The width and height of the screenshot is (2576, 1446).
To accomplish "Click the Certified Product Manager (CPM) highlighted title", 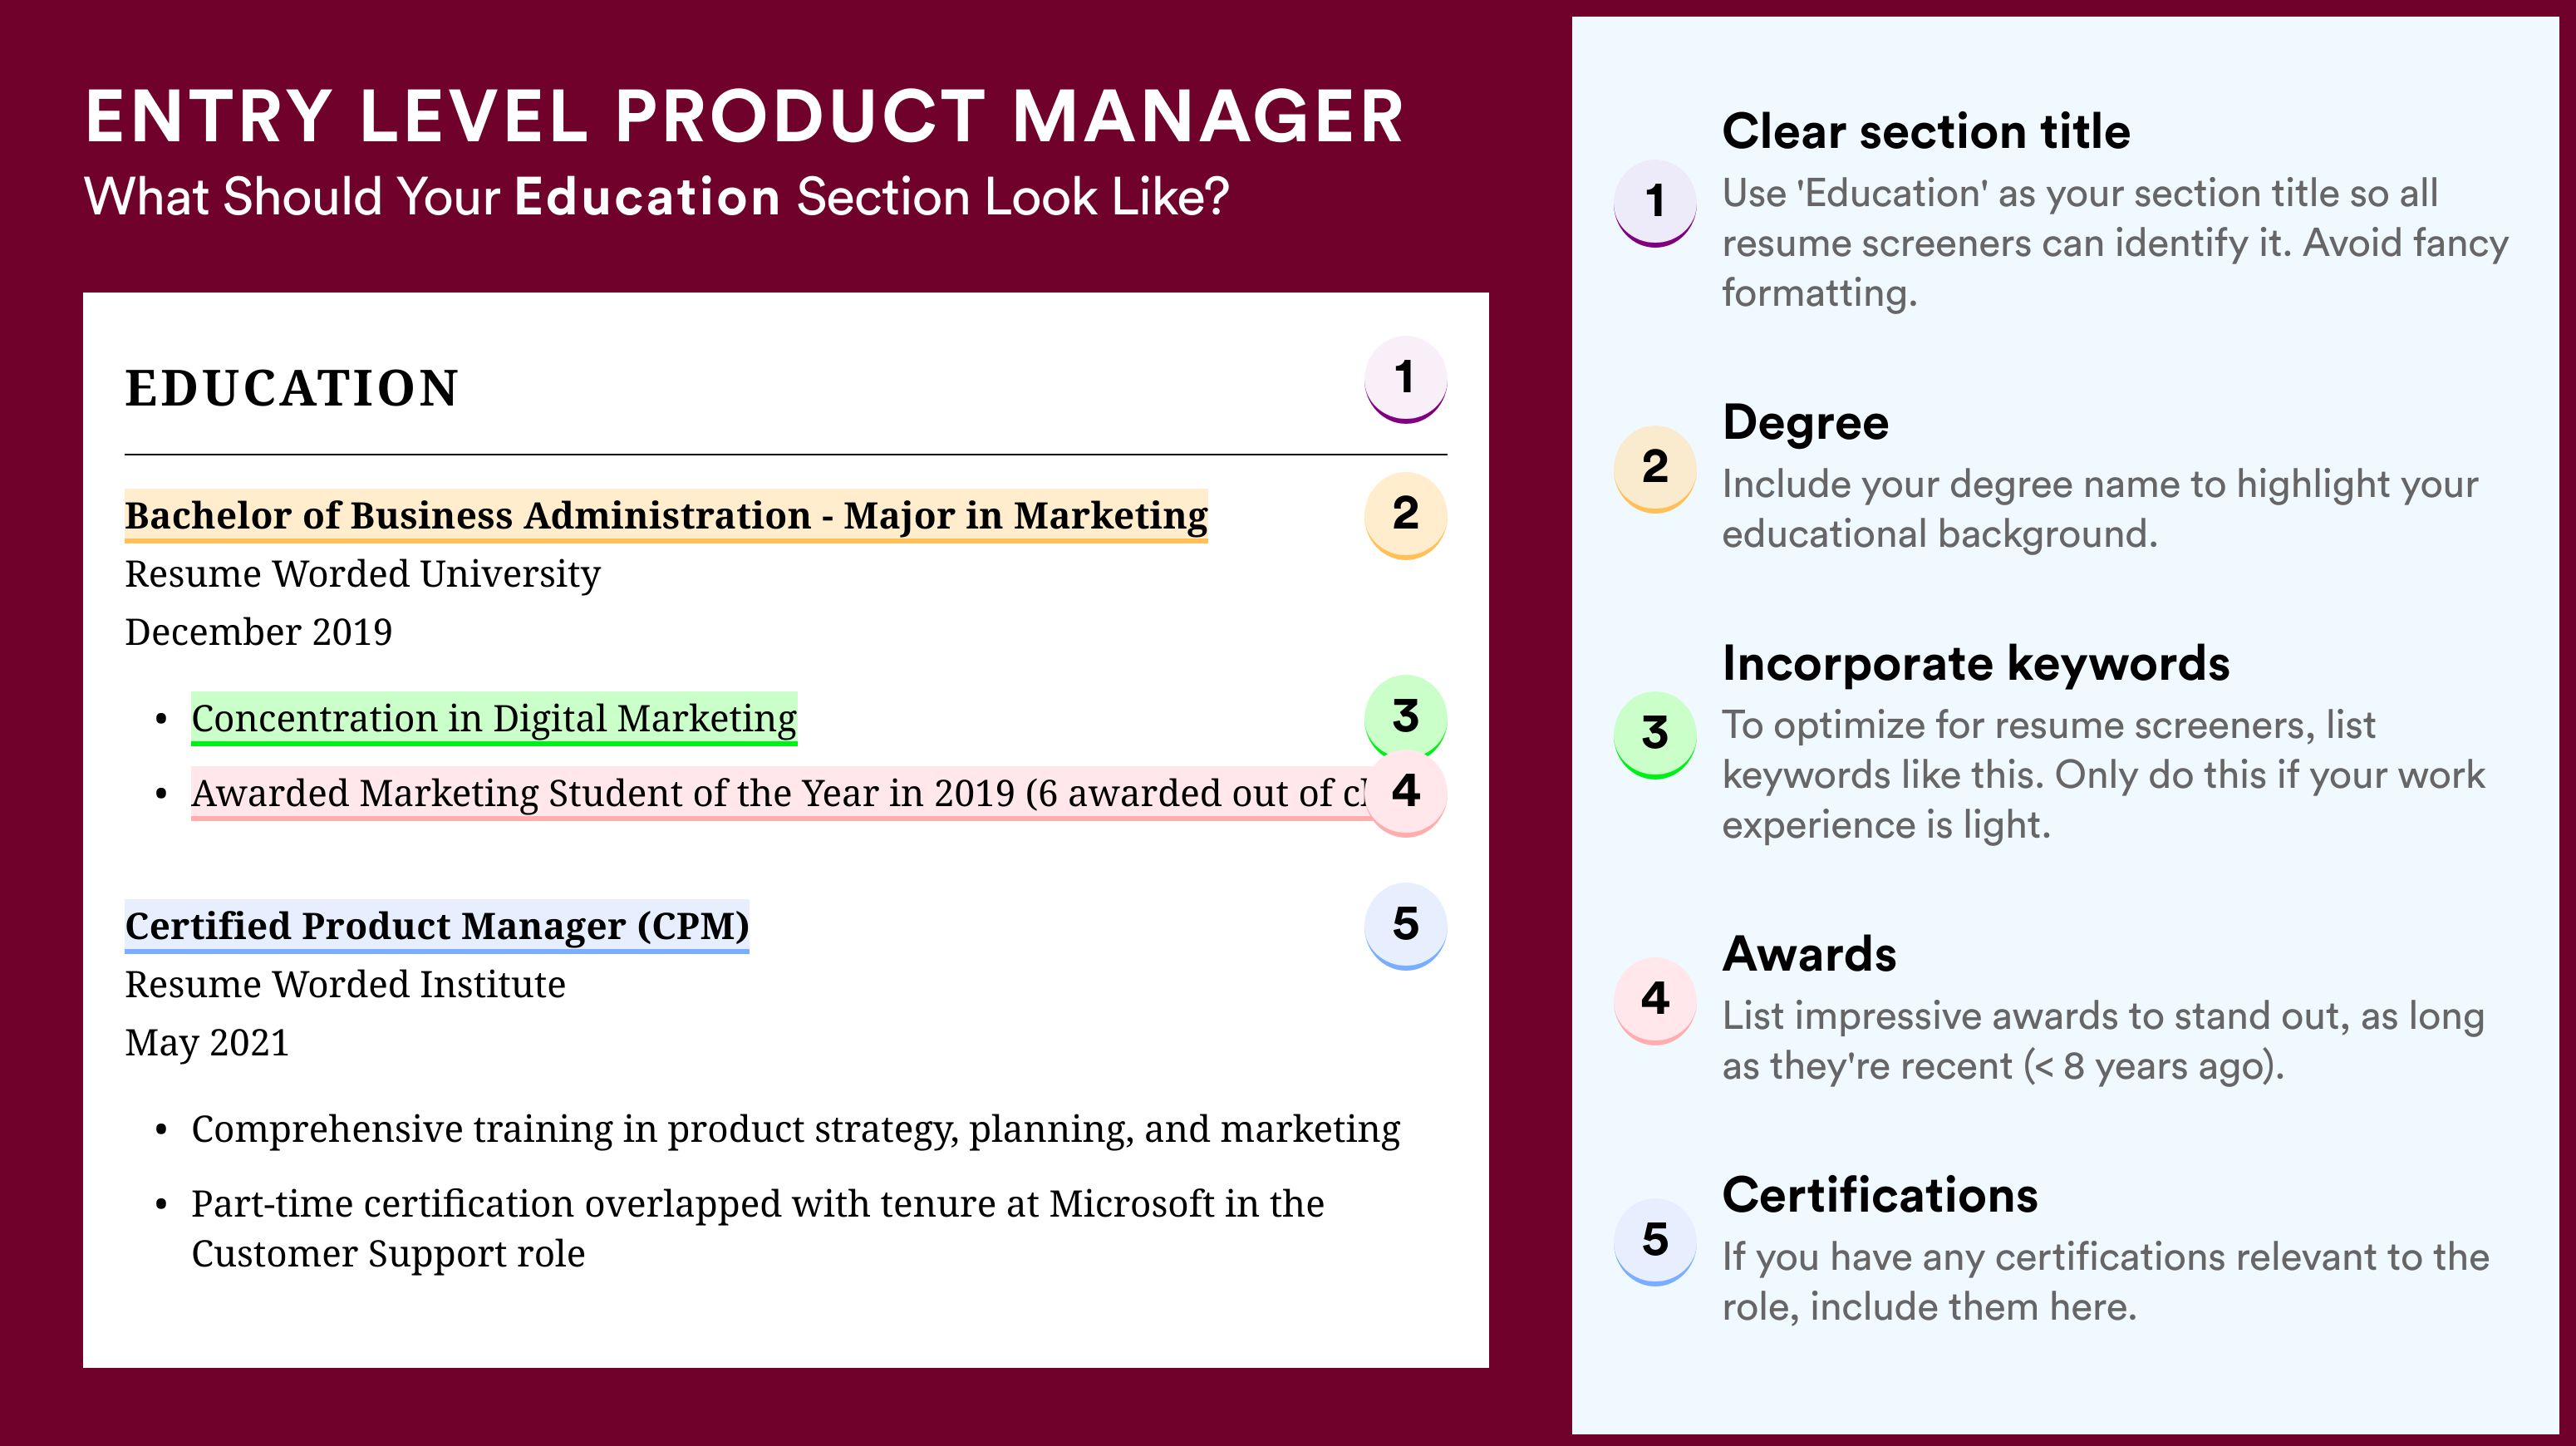I will [x=437, y=926].
